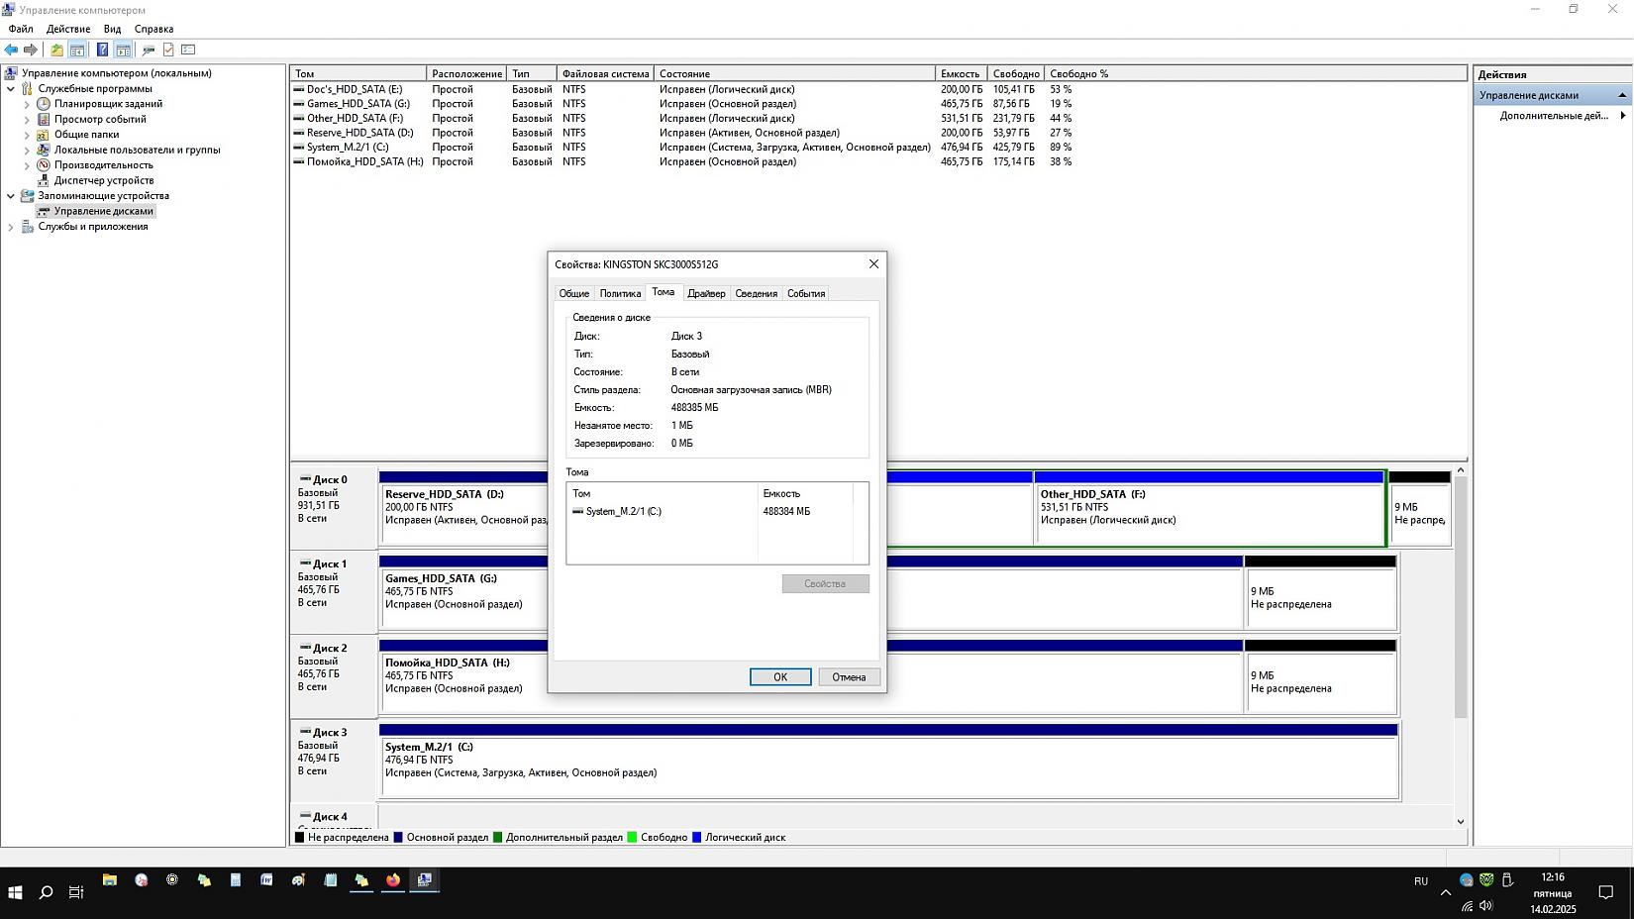This screenshot has height=919, width=1634.
Task: Switch to the Драйвер tab
Action: (706, 294)
